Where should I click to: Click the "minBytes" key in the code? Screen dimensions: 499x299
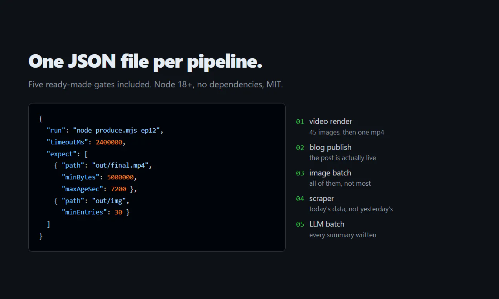tap(81, 177)
